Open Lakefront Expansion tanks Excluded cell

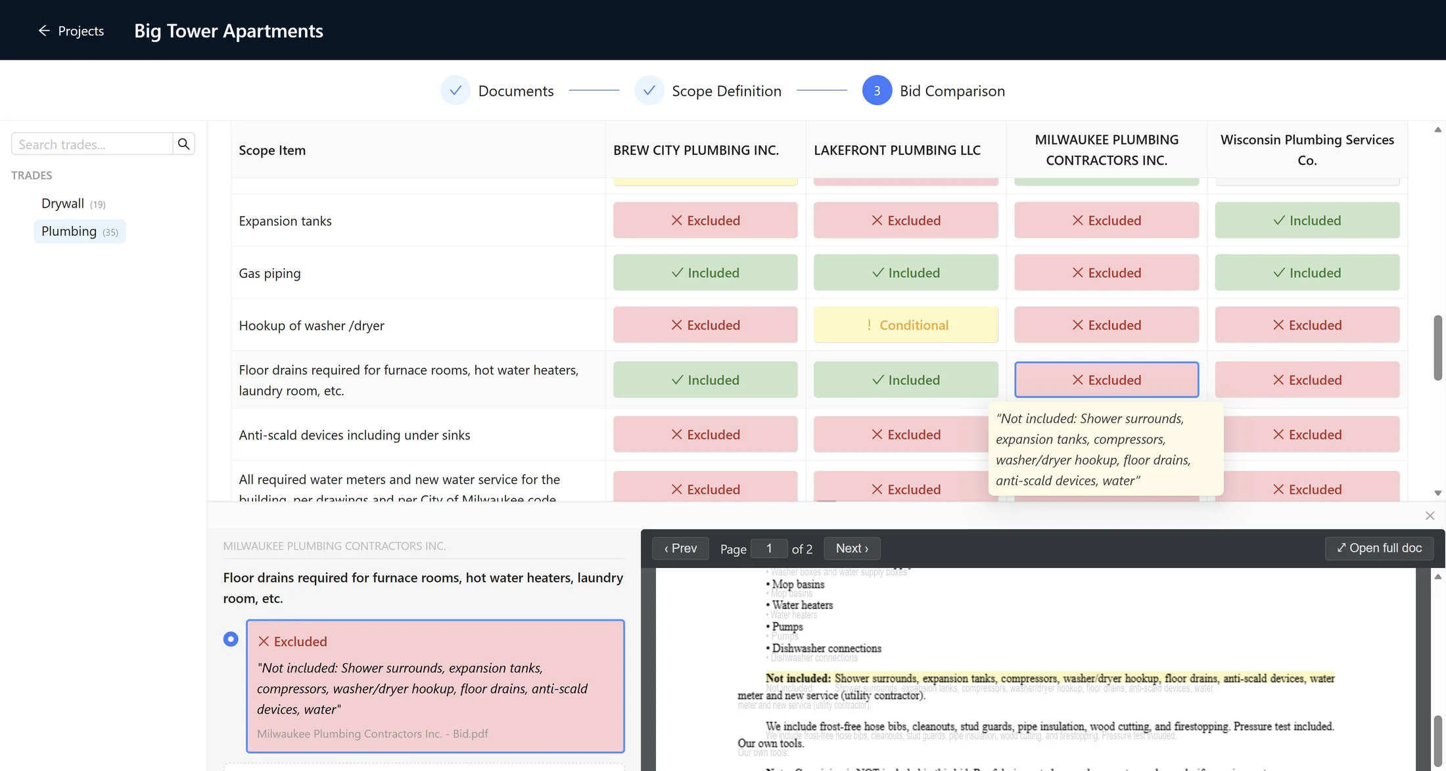point(906,220)
